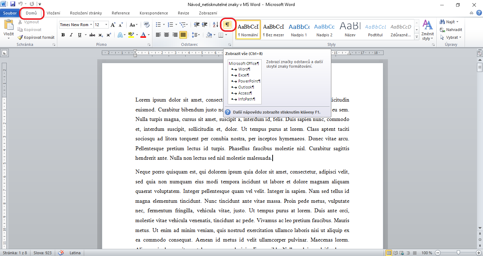Click the increase indent icon
This screenshot has width=483, height=256.
point(205,25)
